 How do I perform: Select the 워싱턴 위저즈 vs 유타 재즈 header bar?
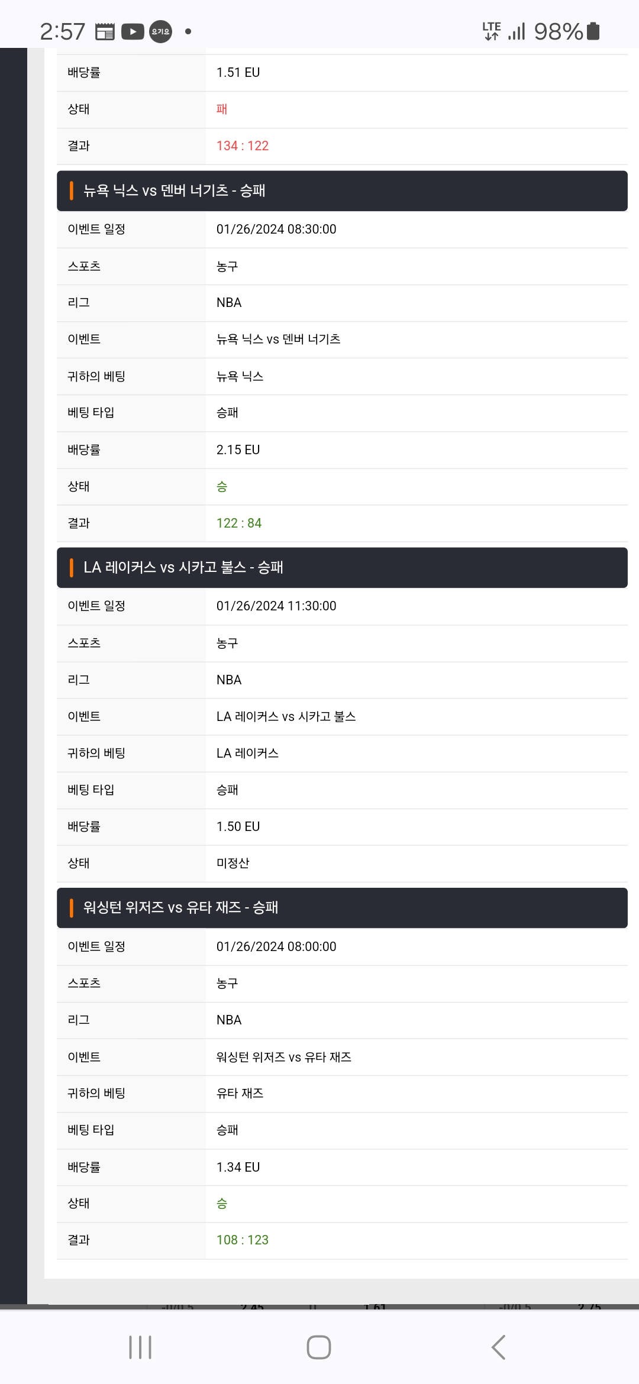click(x=342, y=907)
